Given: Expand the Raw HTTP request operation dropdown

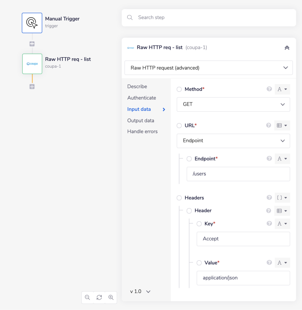Looking at the screenshot, I should pyautogui.click(x=208, y=68).
